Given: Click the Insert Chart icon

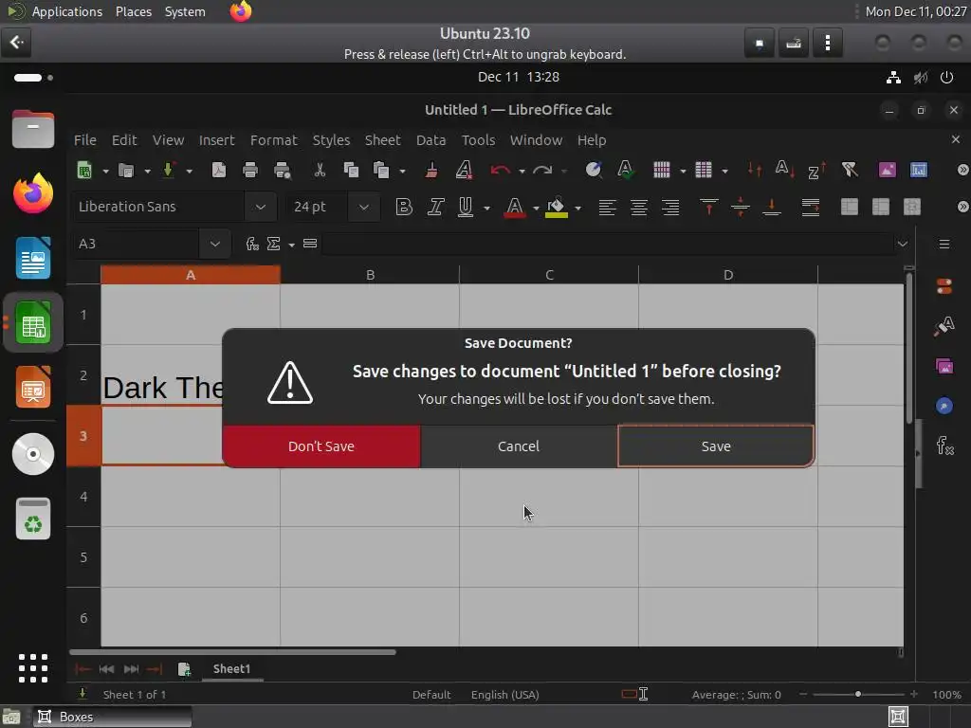Looking at the screenshot, I should point(919,171).
